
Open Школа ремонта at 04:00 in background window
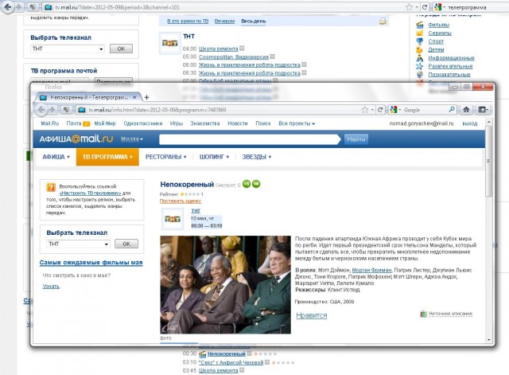219,49
